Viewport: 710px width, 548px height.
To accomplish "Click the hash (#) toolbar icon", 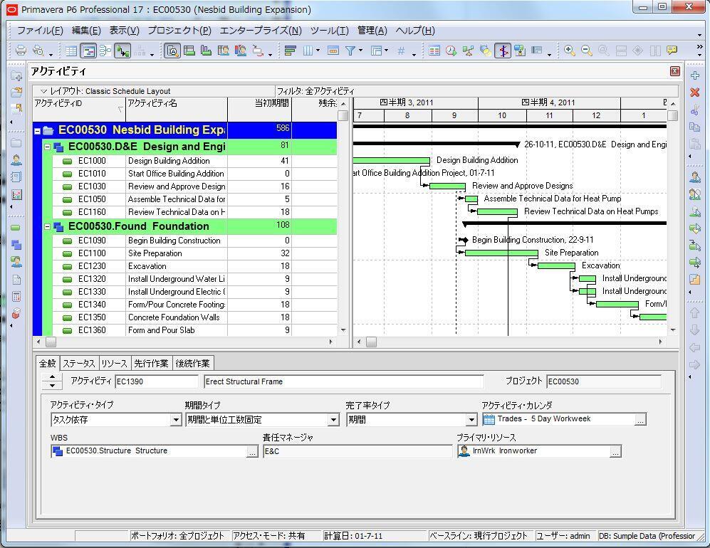I will pyautogui.click(x=401, y=51).
